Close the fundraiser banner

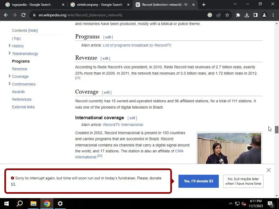pos(269,170)
